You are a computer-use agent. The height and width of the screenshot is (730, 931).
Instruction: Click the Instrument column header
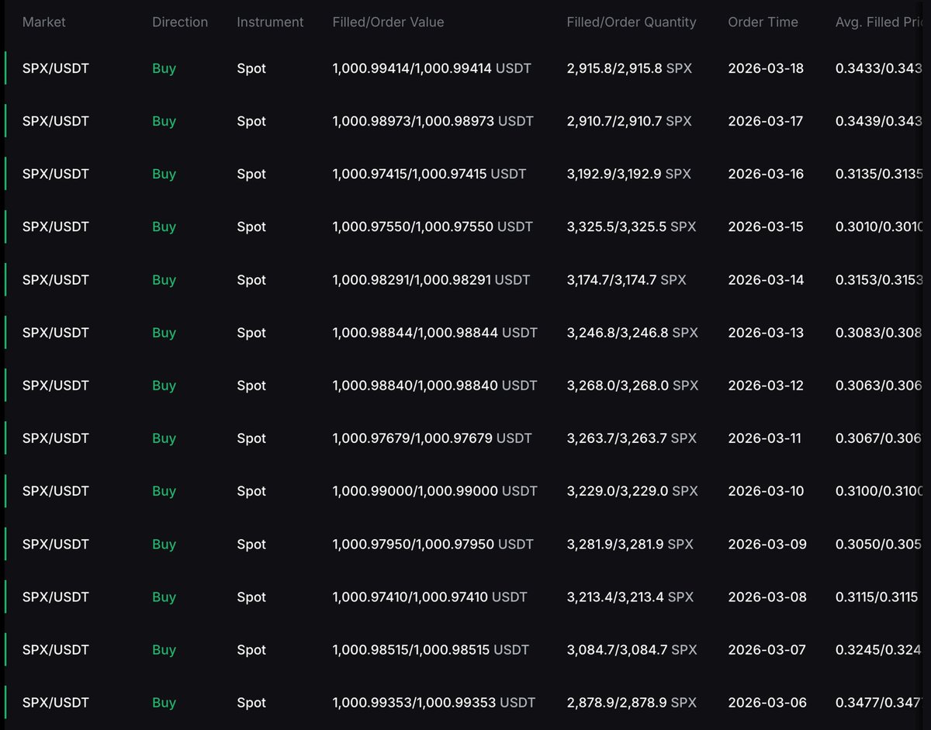(x=270, y=22)
